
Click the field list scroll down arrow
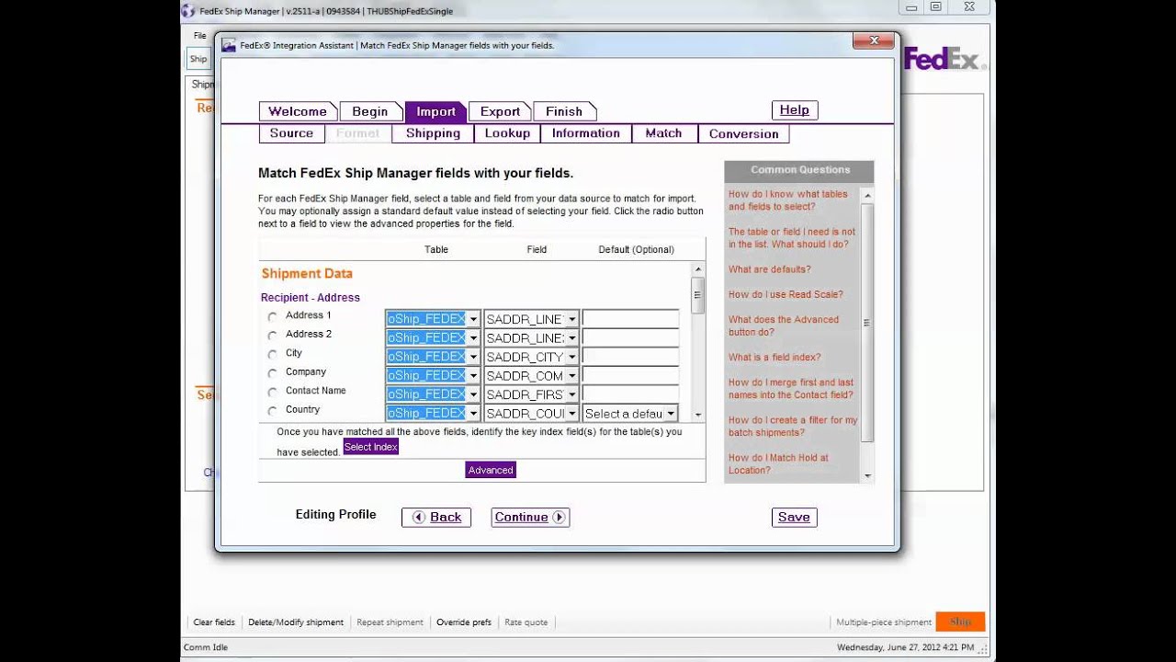coord(697,416)
